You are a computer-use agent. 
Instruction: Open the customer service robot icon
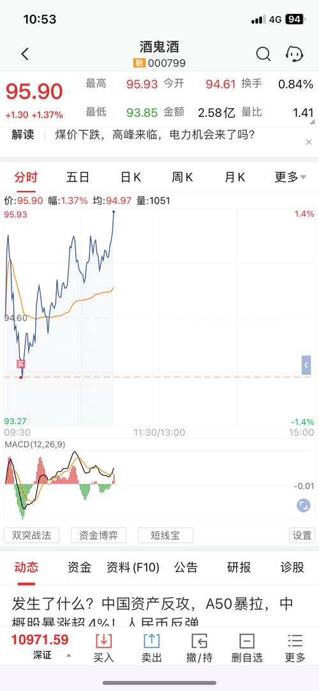[x=294, y=54]
